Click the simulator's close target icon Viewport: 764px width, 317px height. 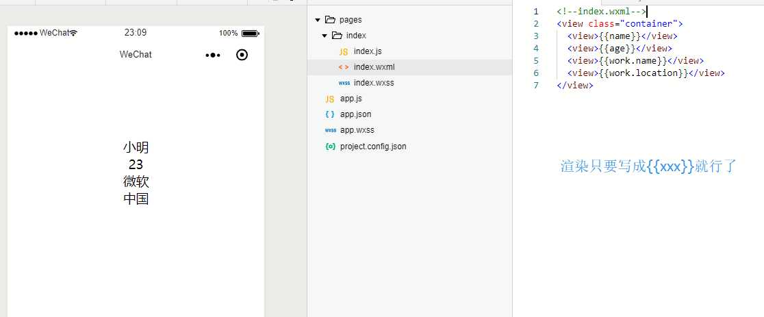click(242, 55)
